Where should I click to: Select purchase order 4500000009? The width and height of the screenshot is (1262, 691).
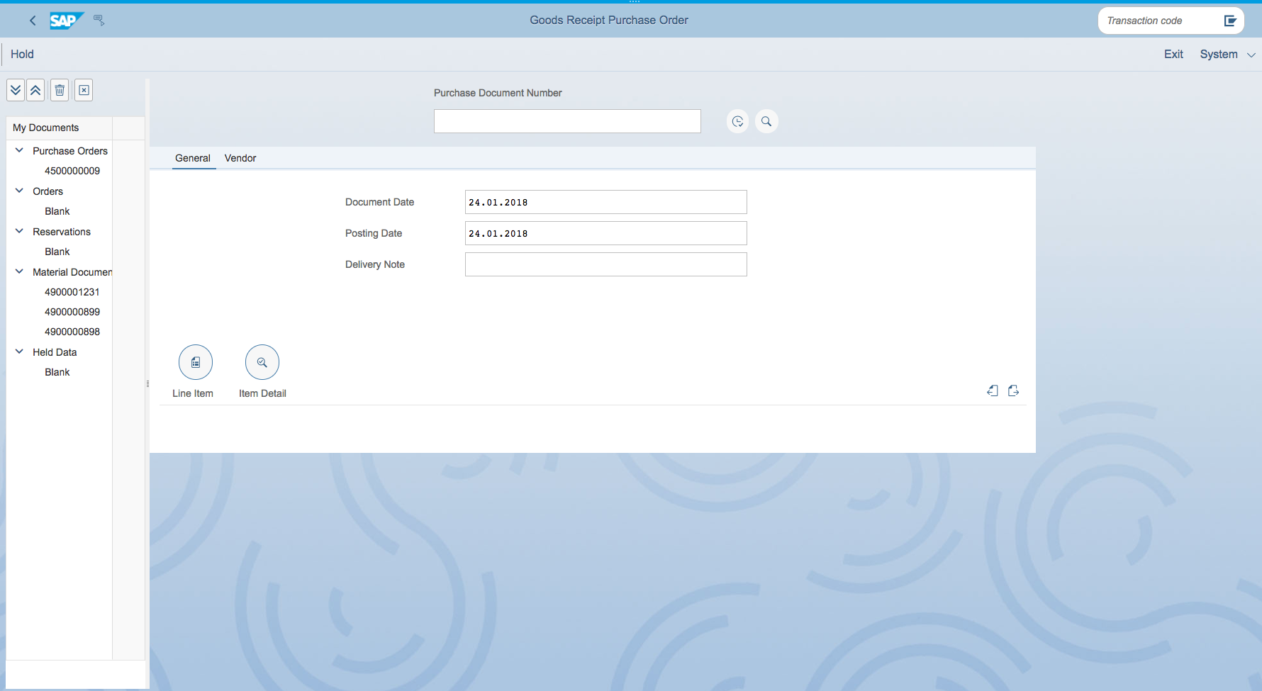[x=72, y=171]
